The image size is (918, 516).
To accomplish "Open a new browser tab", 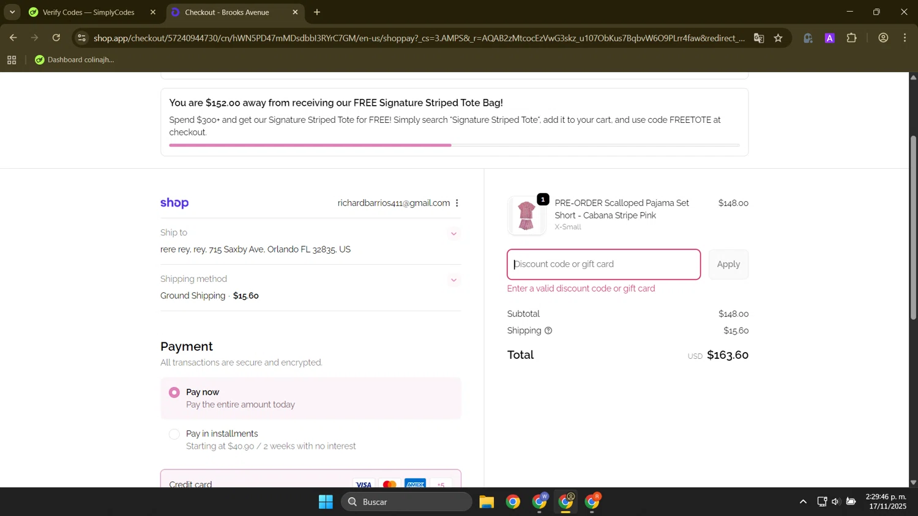I will [317, 12].
